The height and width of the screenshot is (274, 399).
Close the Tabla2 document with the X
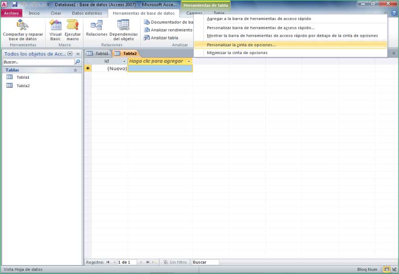pos(394,53)
